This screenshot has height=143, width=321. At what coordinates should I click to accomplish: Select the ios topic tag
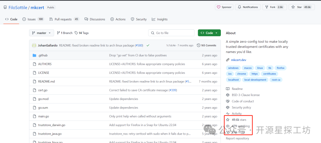(x=230, y=74)
